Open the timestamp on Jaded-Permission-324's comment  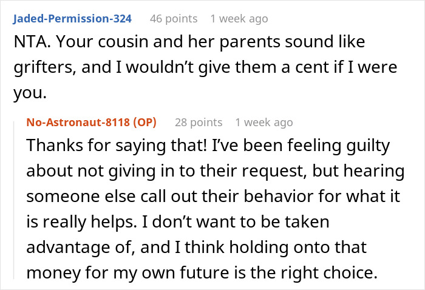(239, 19)
